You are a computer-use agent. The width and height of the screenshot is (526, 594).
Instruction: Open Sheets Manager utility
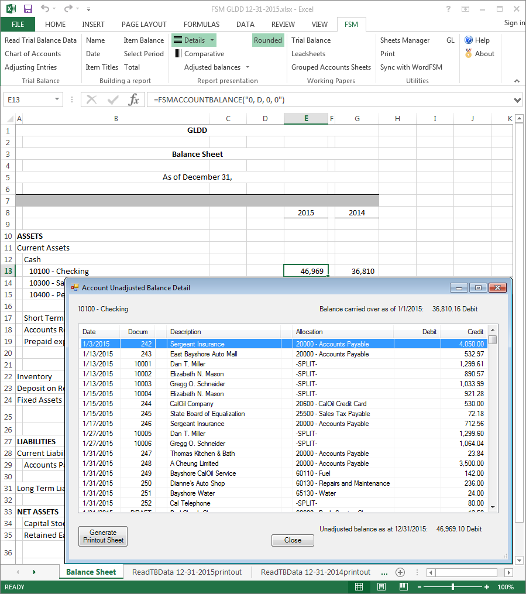pos(405,40)
